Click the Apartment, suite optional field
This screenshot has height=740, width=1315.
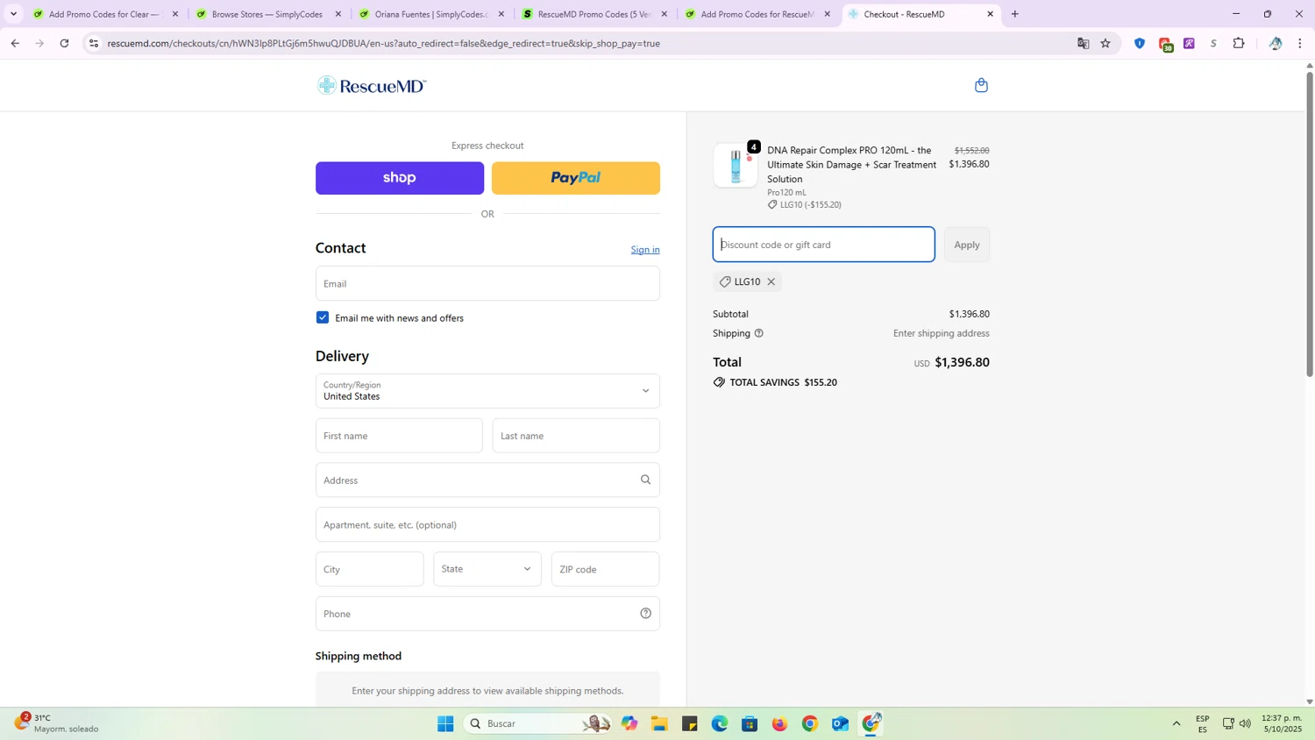(487, 524)
